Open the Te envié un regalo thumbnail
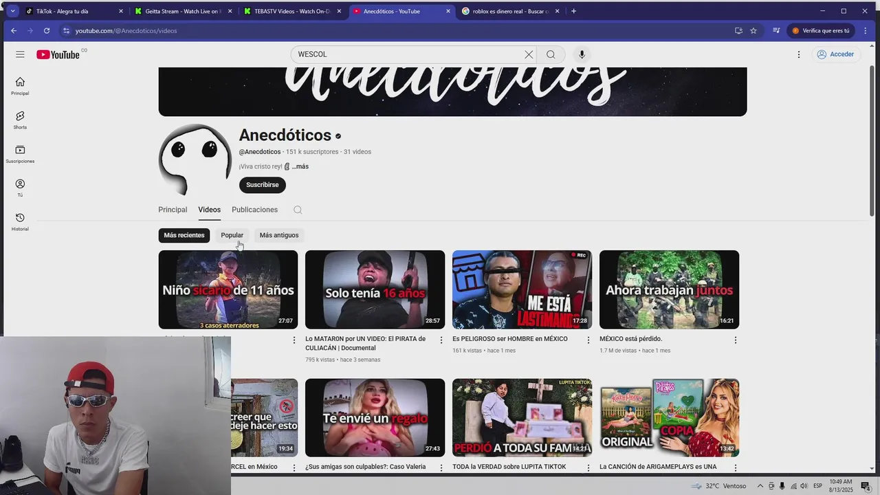This screenshot has width=880, height=495. coord(375,418)
